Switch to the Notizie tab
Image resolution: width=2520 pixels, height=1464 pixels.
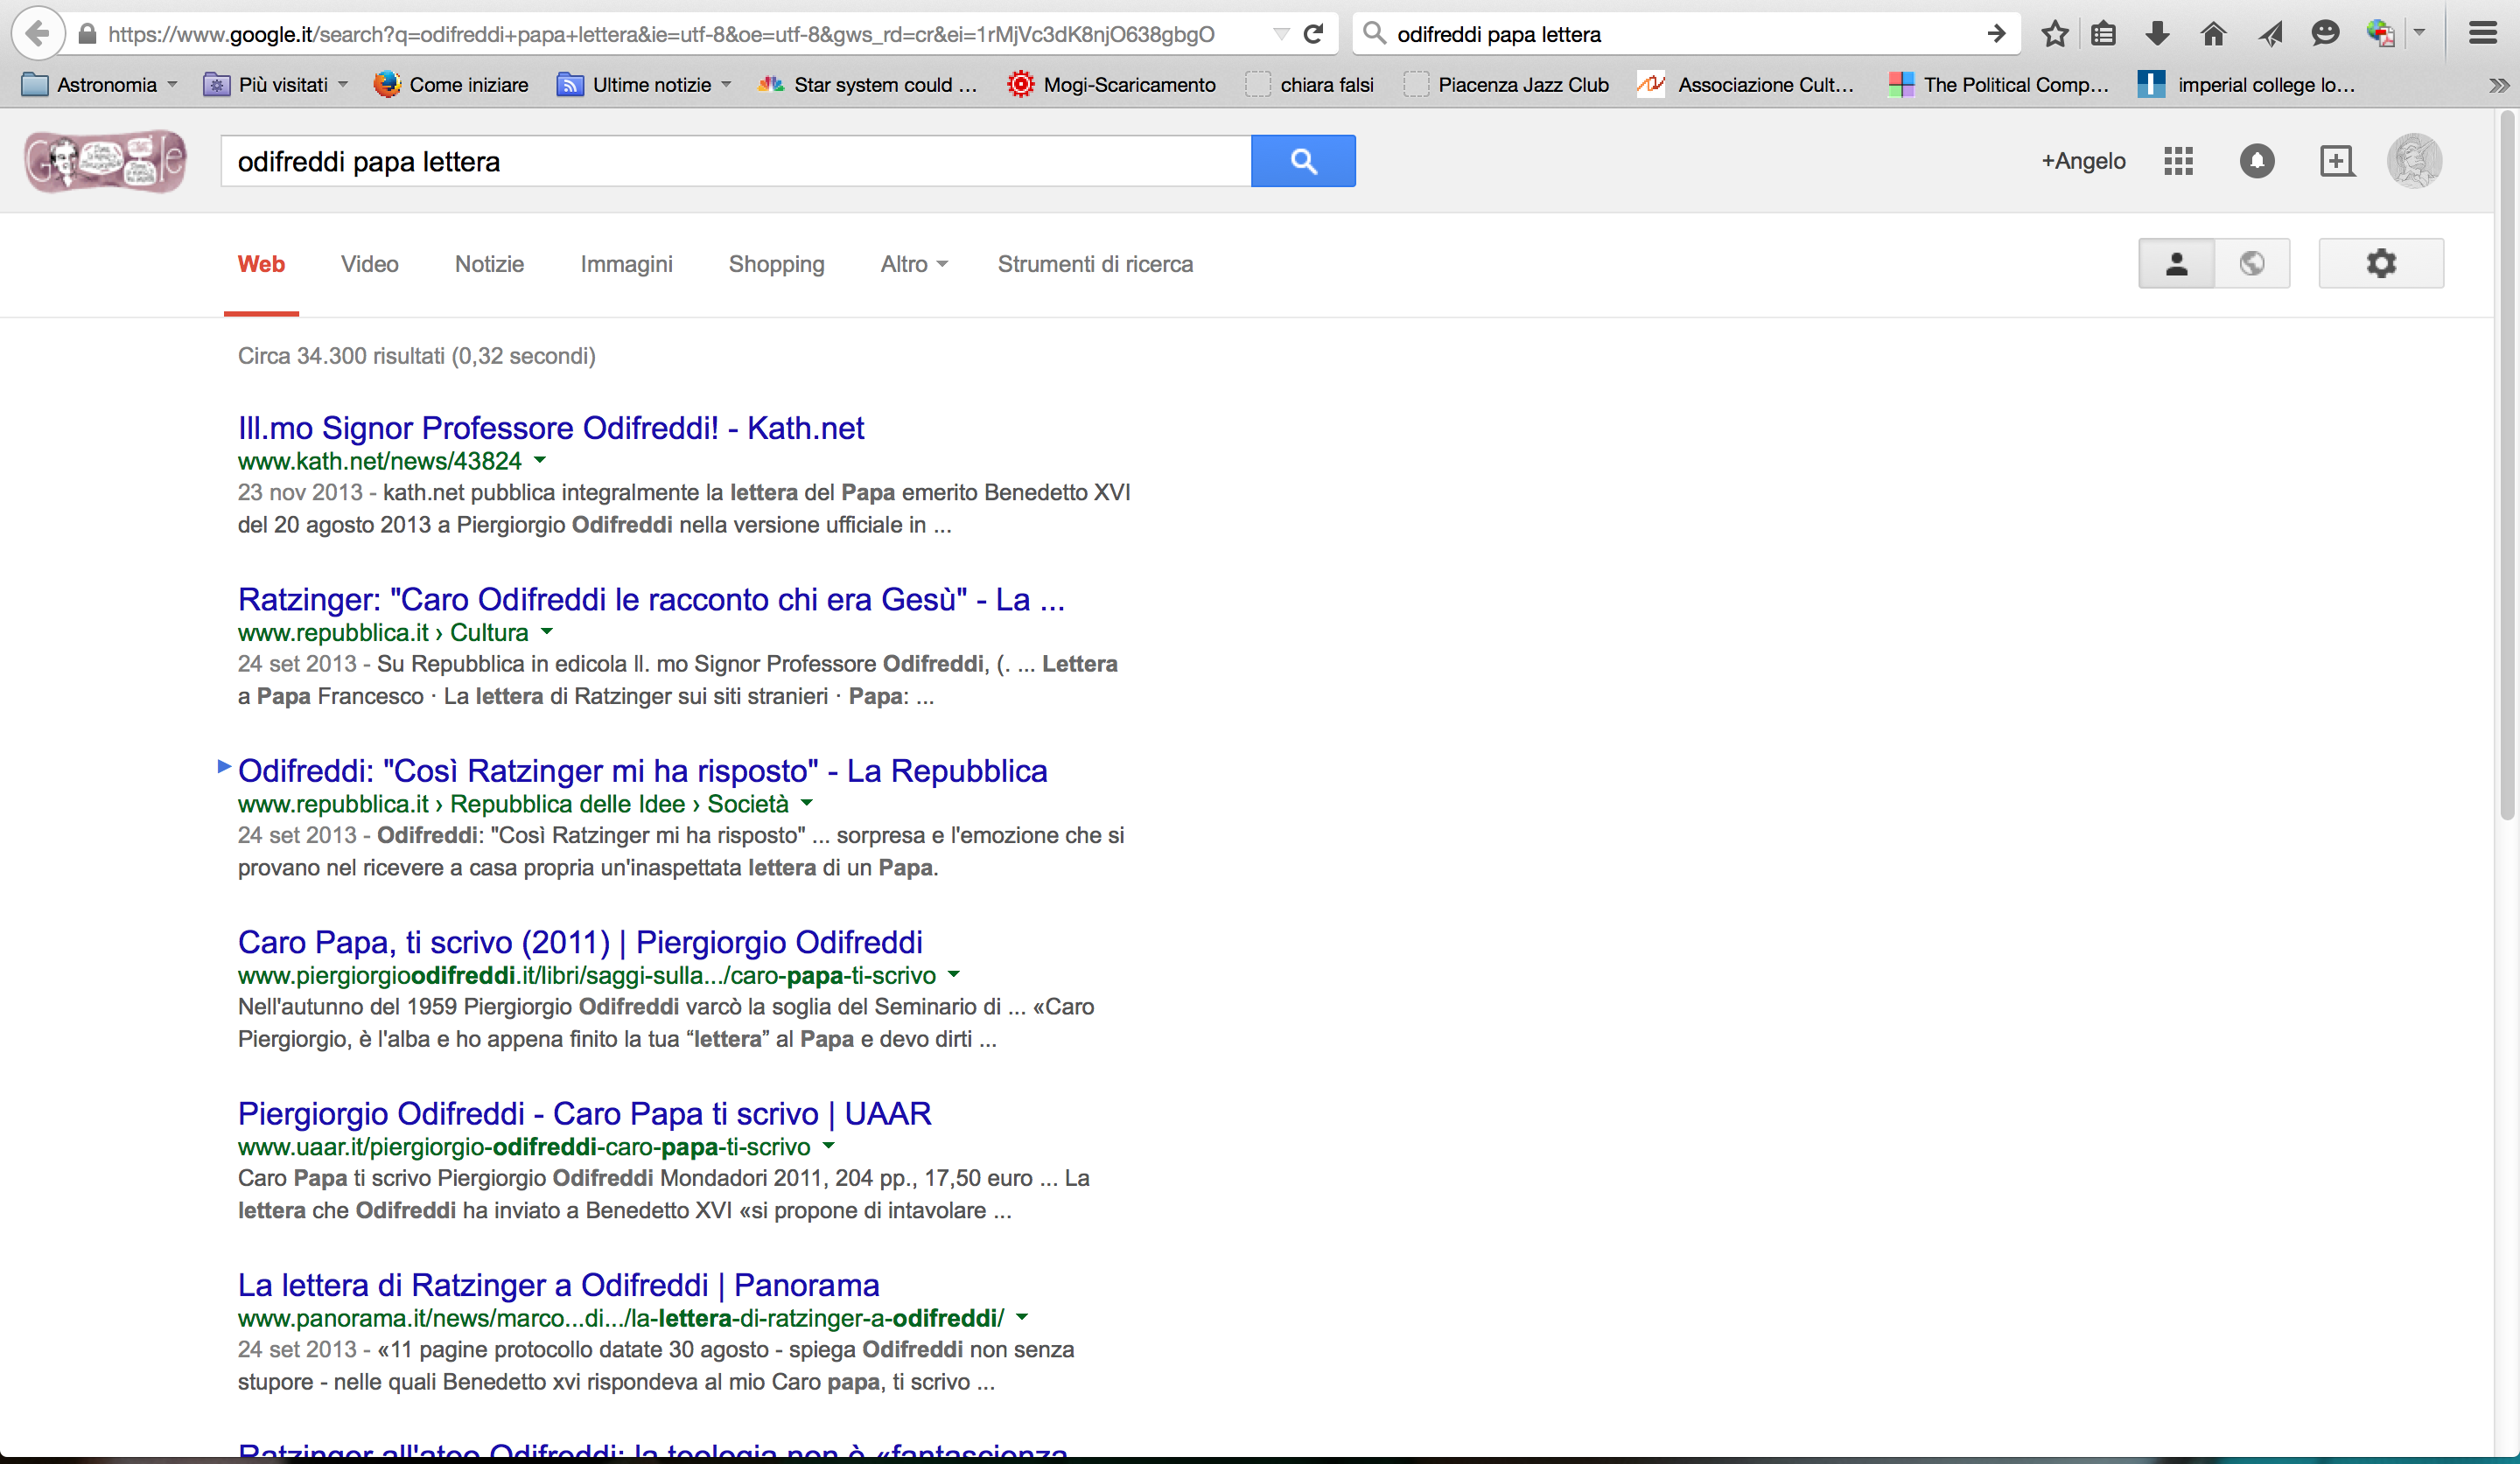coord(489,264)
